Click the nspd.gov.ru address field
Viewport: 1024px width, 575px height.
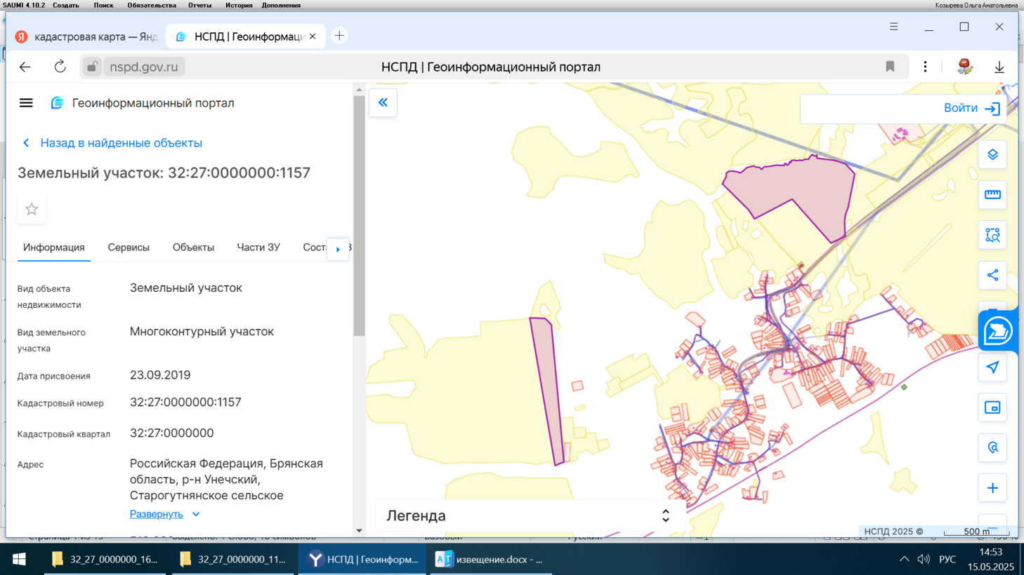(x=144, y=67)
